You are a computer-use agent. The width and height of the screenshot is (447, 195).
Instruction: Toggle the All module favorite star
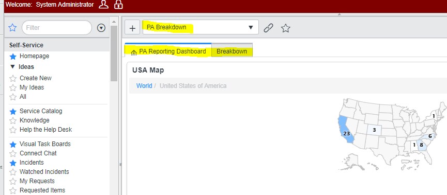tap(13, 97)
